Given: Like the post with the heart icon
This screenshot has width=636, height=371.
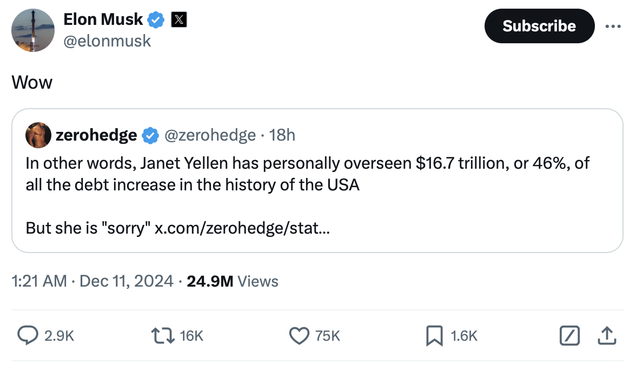Looking at the screenshot, I should pyautogui.click(x=299, y=336).
